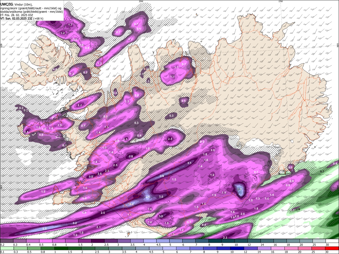
Task: Click the 5.0 precipitation value on the map
Action: click(44, 229)
